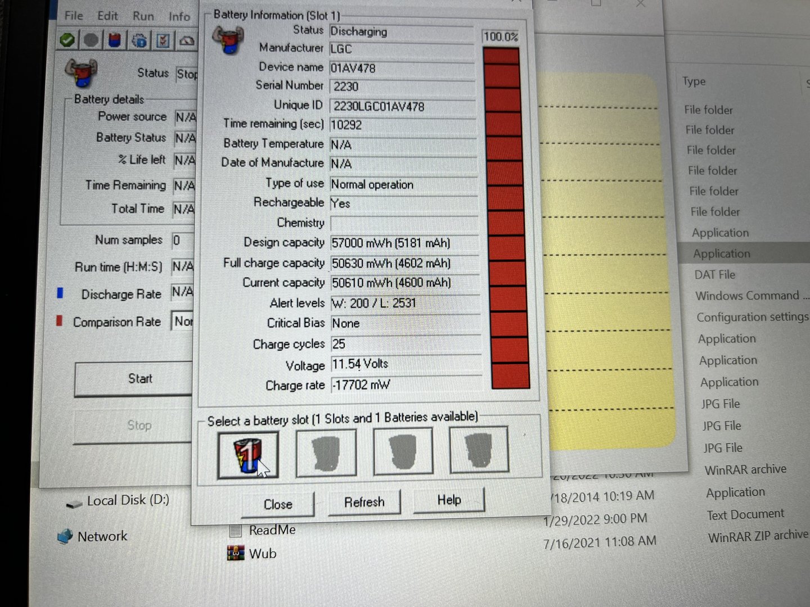Screen dimensions: 810x607
Task: Select the second grayed battery slot
Action: (x=326, y=453)
